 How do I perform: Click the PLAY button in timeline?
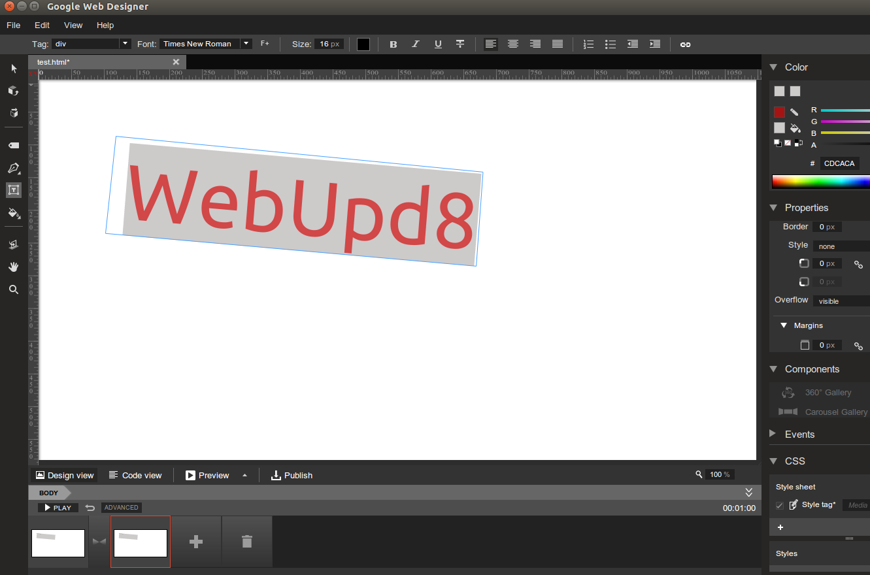click(x=58, y=508)
